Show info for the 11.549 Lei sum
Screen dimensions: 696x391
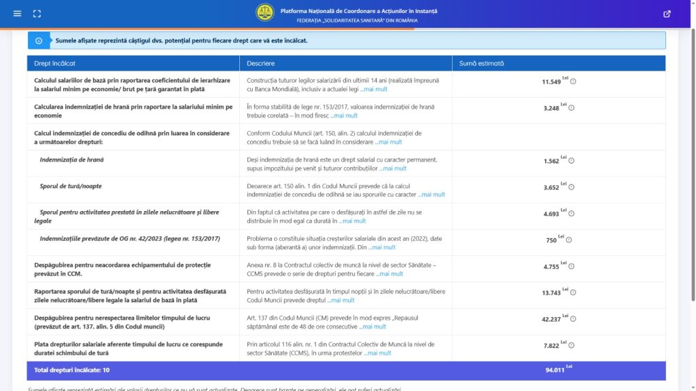click(x=573, y=81)
